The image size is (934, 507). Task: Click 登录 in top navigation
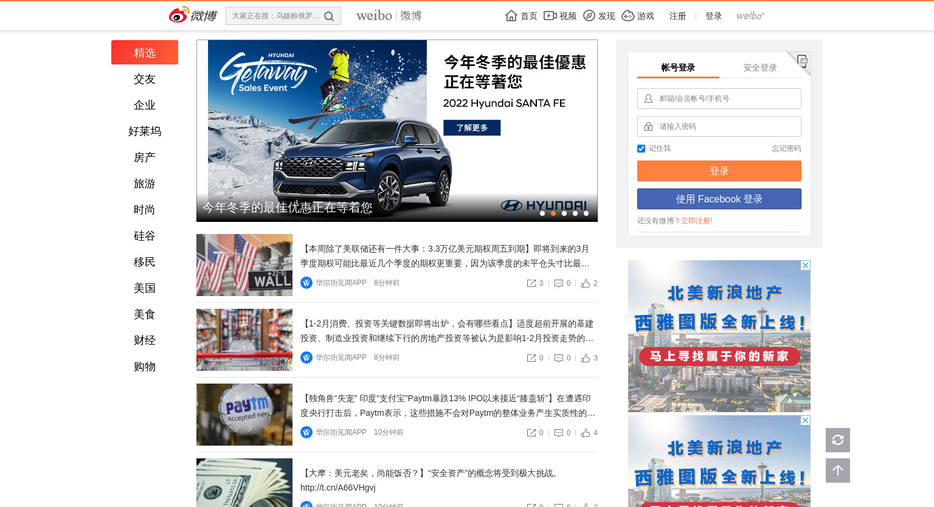coord(713,16)
